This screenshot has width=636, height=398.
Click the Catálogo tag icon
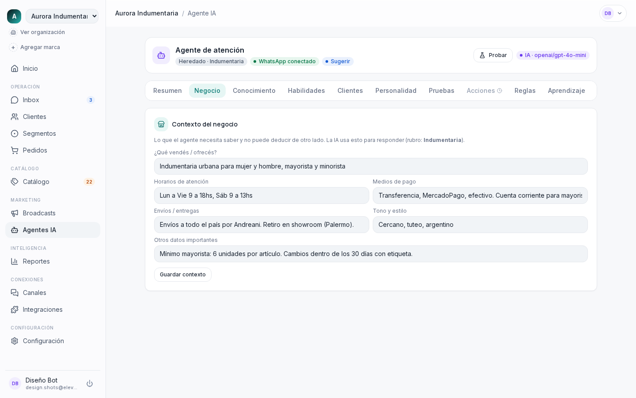click(15, 182)
